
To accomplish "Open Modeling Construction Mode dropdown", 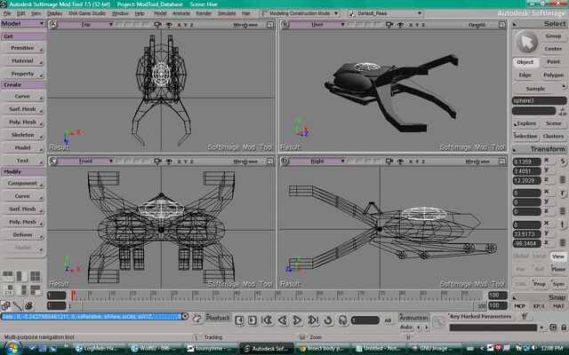I will point(300,13).
